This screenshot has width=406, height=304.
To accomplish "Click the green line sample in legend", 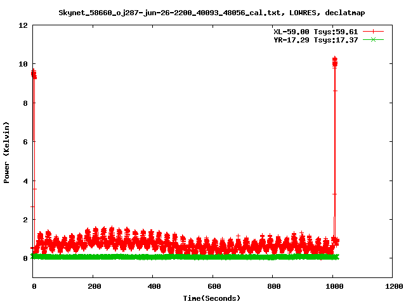I will click(x=373, y=39).
